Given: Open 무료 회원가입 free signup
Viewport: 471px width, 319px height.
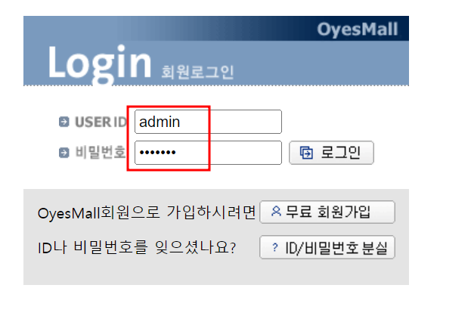Looking at the screenshot, I should 327,212.
